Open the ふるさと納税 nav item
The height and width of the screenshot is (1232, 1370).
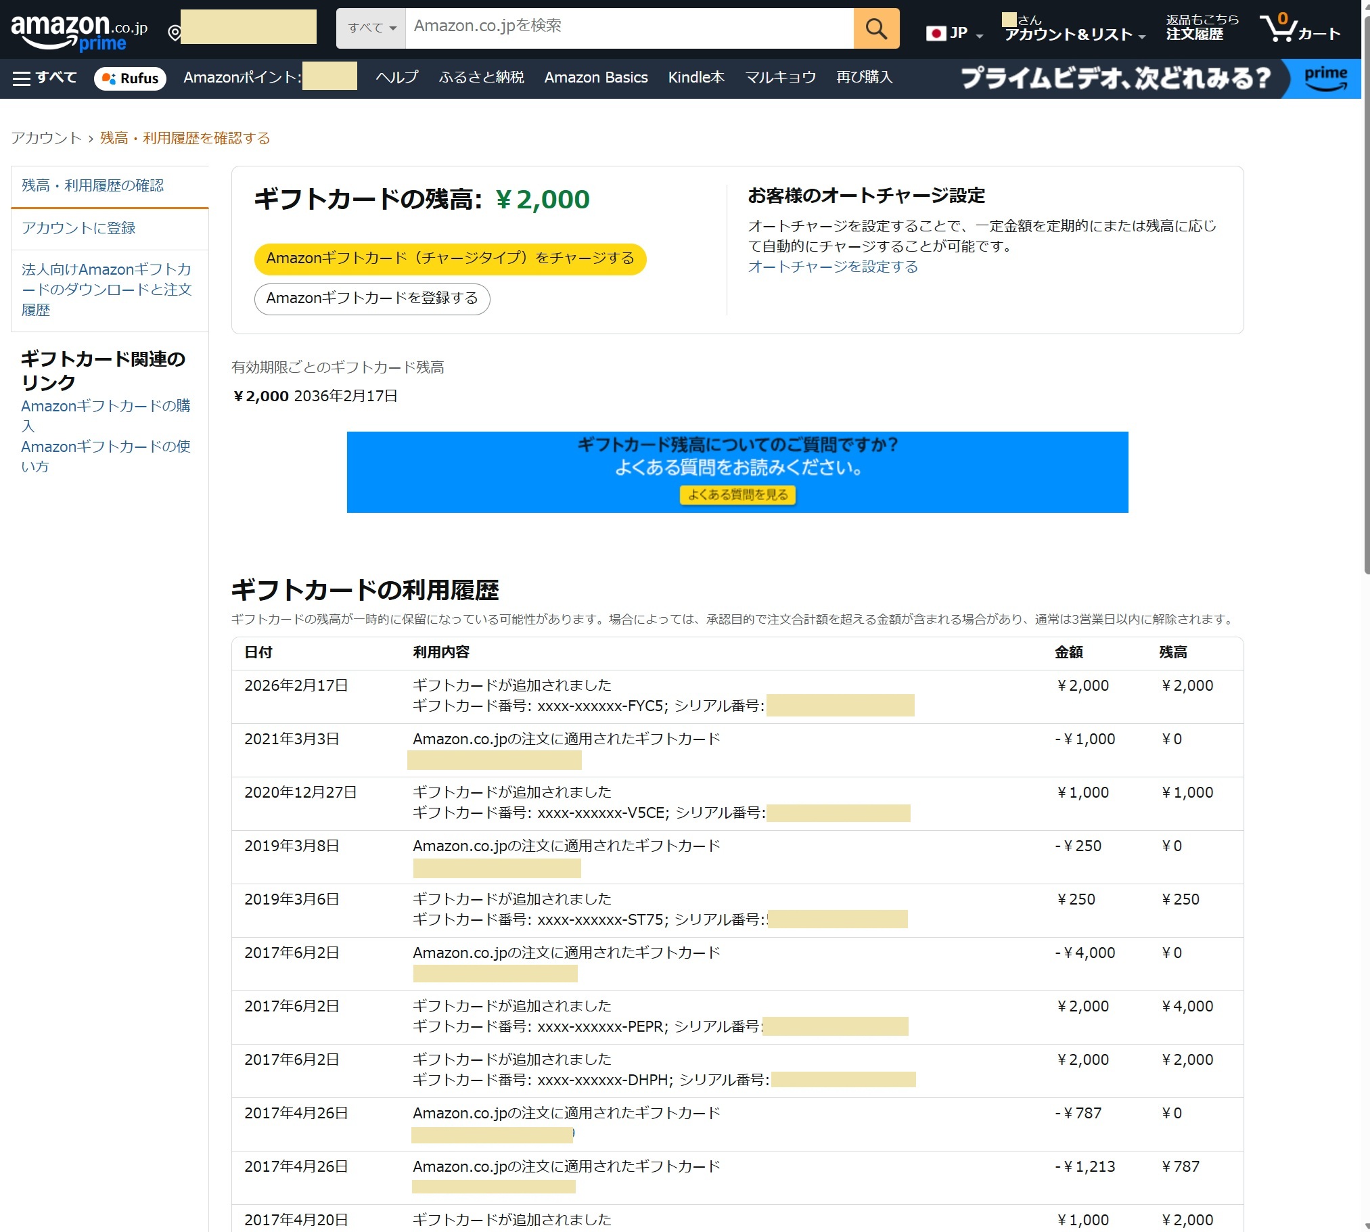[x=480, y=78]
